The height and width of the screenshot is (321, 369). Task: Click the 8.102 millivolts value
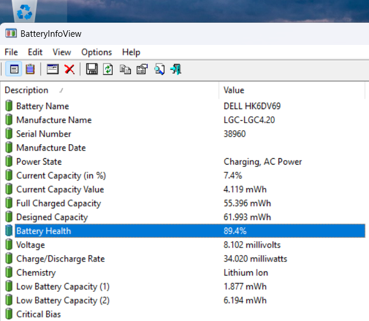click(x=252, y=245)
